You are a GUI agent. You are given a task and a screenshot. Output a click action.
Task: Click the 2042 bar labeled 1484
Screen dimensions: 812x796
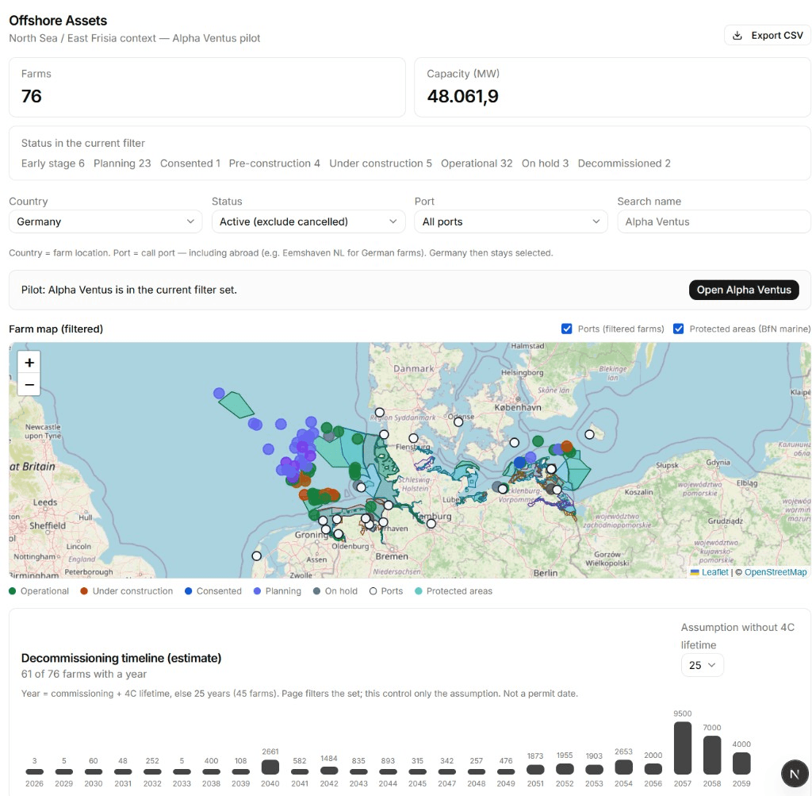click(x=329, y=771)
